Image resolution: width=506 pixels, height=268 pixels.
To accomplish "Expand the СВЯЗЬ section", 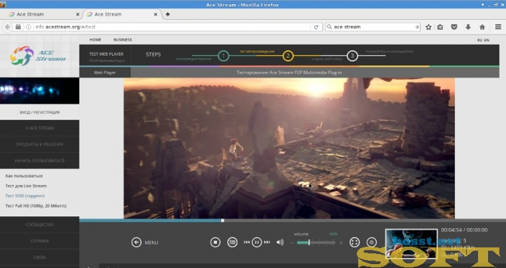I will click(x=40, y=257).
